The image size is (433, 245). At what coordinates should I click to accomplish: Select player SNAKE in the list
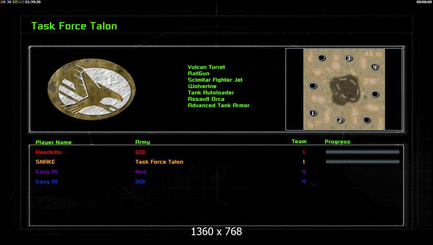pyautogui.click(x=45, y=162)
